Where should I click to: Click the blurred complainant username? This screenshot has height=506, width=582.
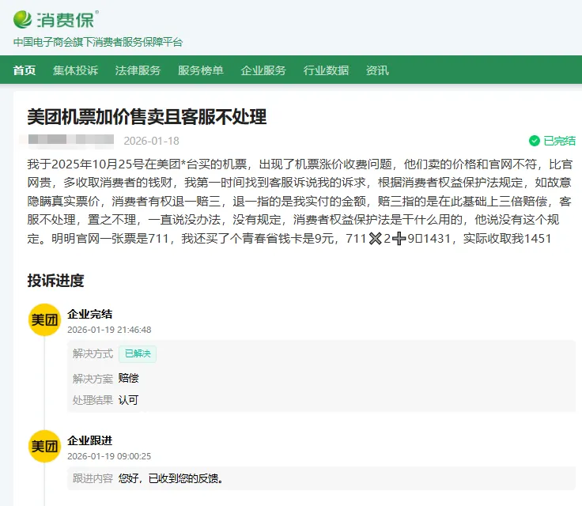(x=71, y=140)
